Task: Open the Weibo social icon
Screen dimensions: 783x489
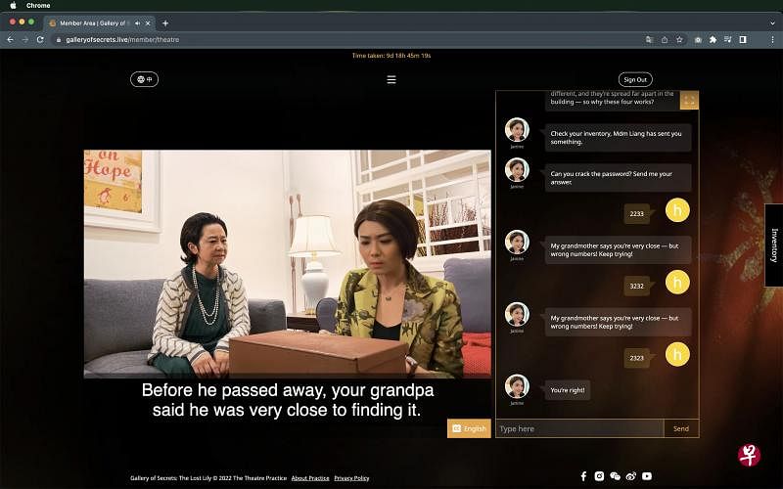Action: pyautogui.click(x=631, y=476)
